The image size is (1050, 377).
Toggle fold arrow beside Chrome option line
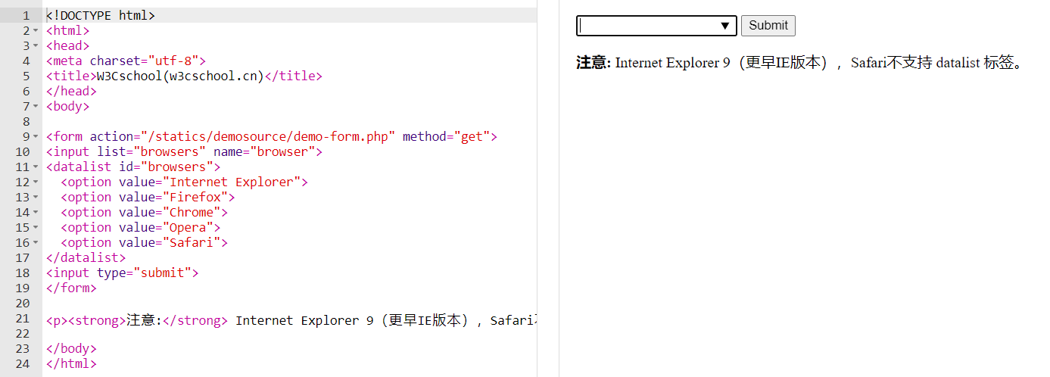click(x=36, y=213)
